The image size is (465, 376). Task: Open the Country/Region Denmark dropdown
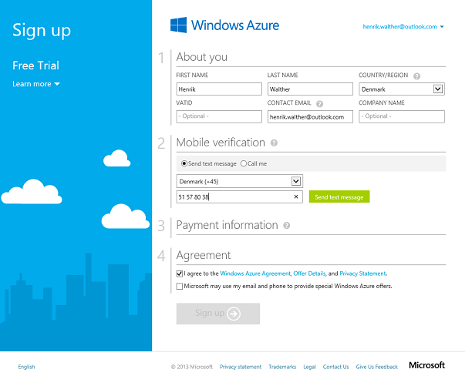pos(402,89)
